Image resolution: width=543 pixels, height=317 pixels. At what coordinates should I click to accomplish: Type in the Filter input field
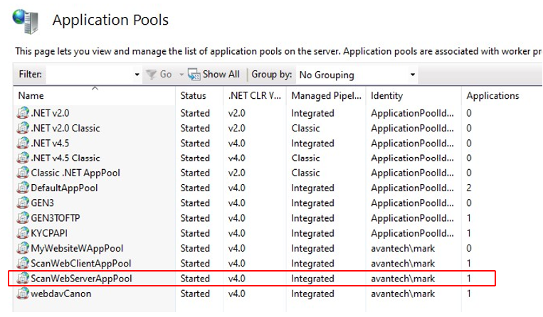coord(88,75)
